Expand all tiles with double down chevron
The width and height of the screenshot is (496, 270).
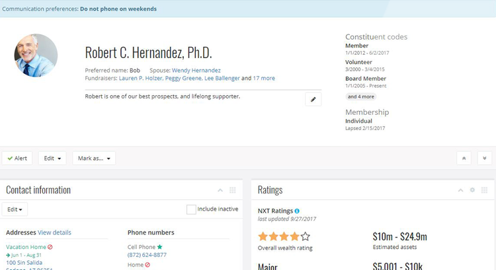pyautogui.click(x=484, y=158)
